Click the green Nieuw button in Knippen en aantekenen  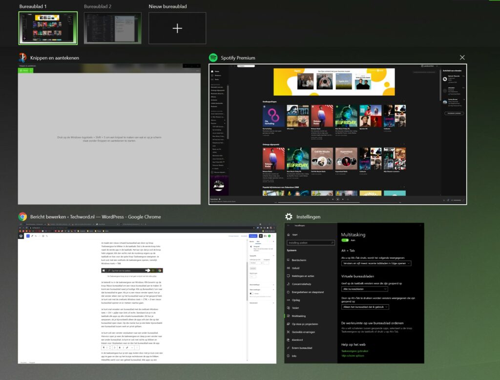[24, 70]
